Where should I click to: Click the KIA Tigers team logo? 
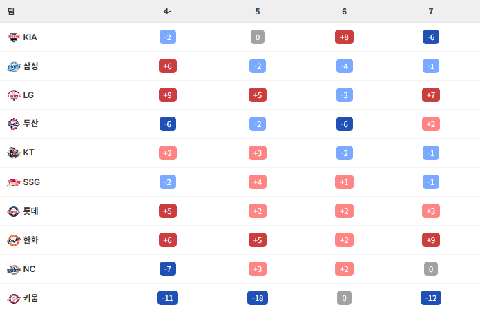14,37
